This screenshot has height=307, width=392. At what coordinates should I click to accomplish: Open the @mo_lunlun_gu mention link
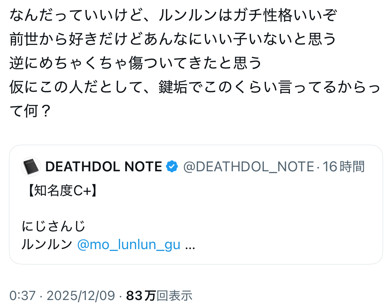click(x=129, y=245)
